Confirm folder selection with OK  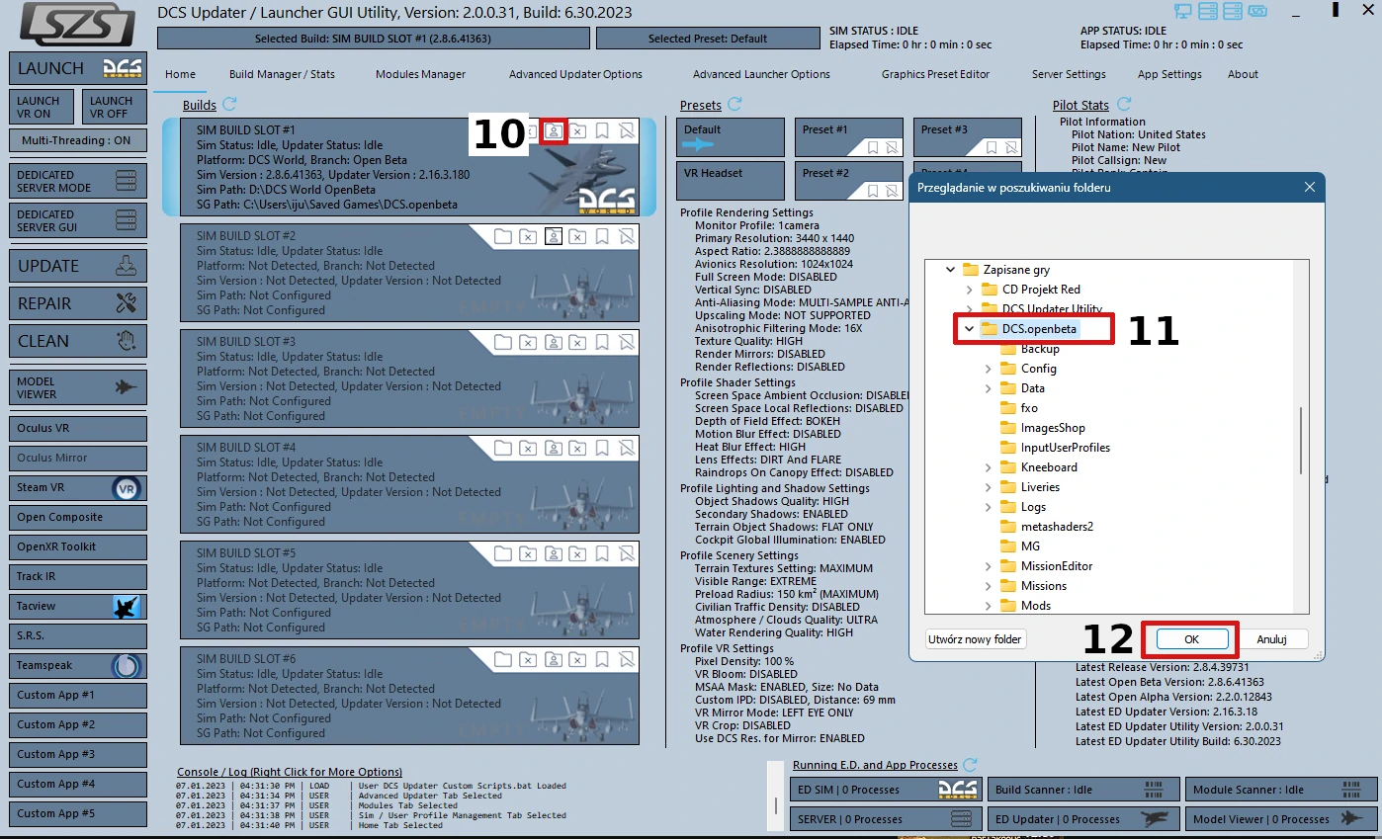1191,639
